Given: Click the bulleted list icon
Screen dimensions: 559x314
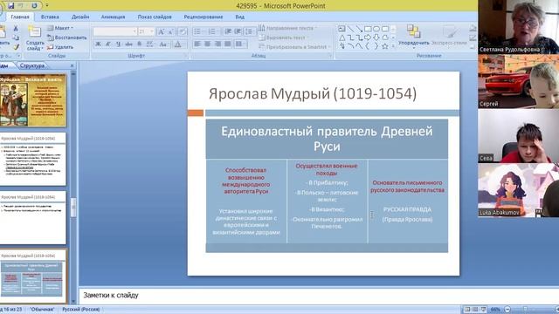Looking at the screenshot, I should pyautogui.click(x=198, y=31).
